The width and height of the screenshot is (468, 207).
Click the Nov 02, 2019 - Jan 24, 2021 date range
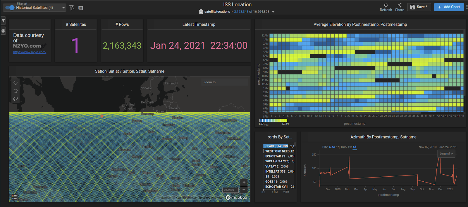click(438, 147)
